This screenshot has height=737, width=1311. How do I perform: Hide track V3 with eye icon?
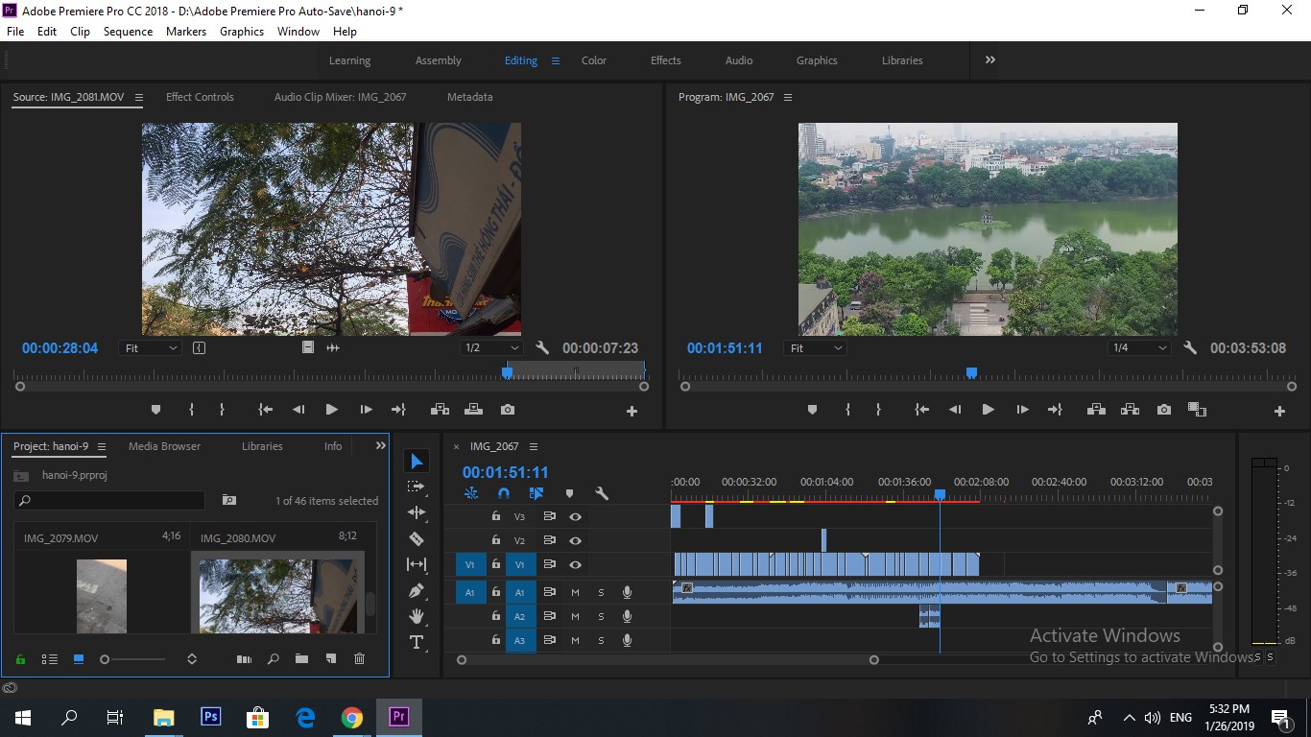point(575,516)
